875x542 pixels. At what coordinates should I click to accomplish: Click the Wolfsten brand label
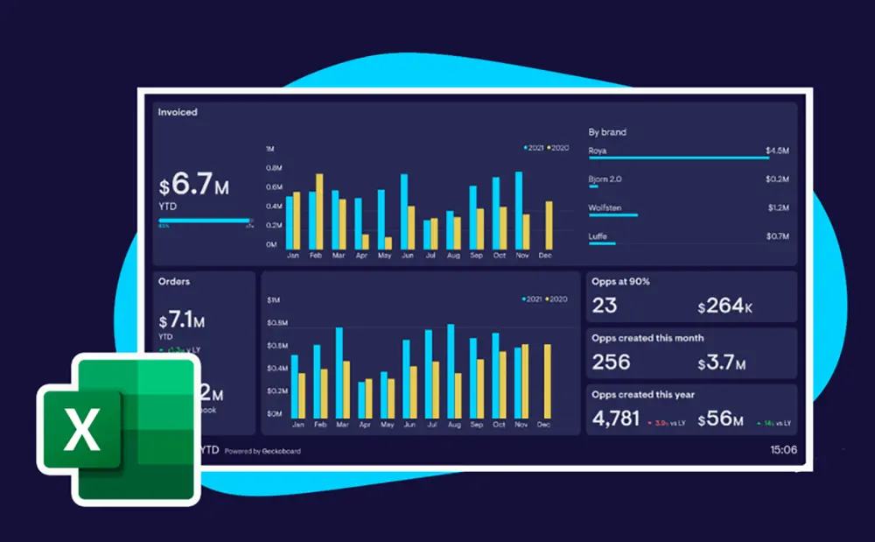point(605,208)
